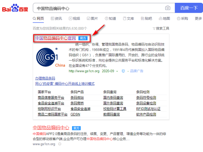The image size is (203, 152).
Task: Open RFID测试与认证 link
Action: point(148,109)
